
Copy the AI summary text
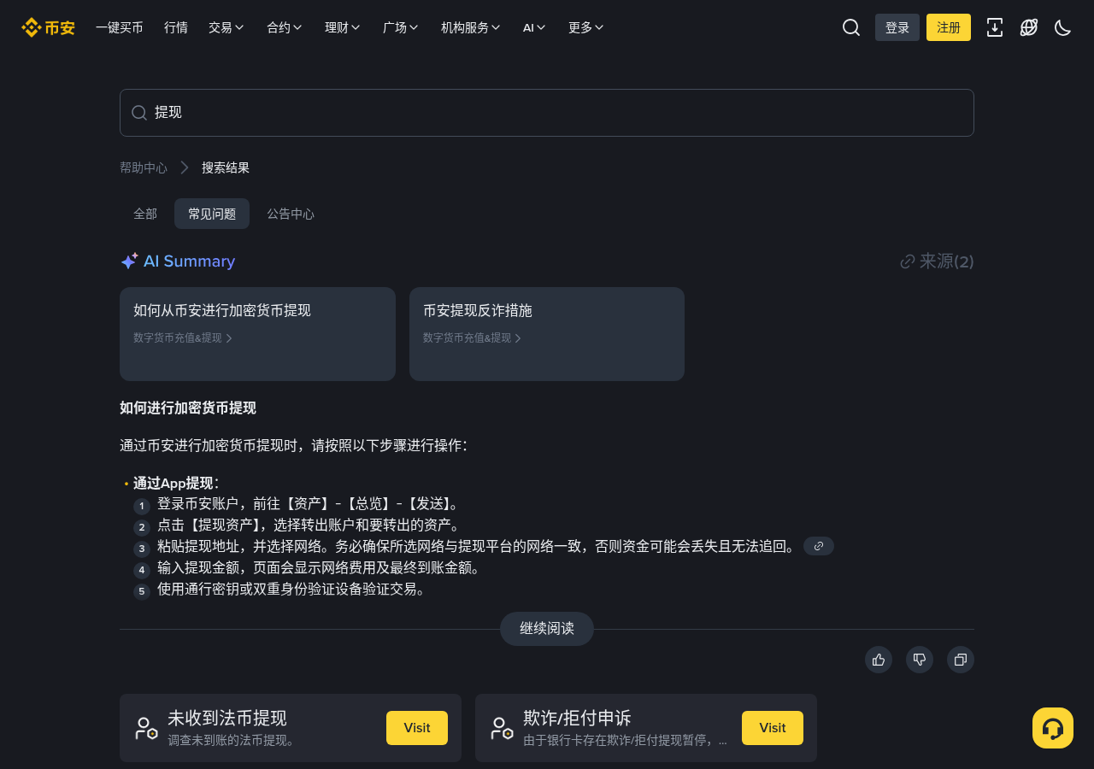961,660
